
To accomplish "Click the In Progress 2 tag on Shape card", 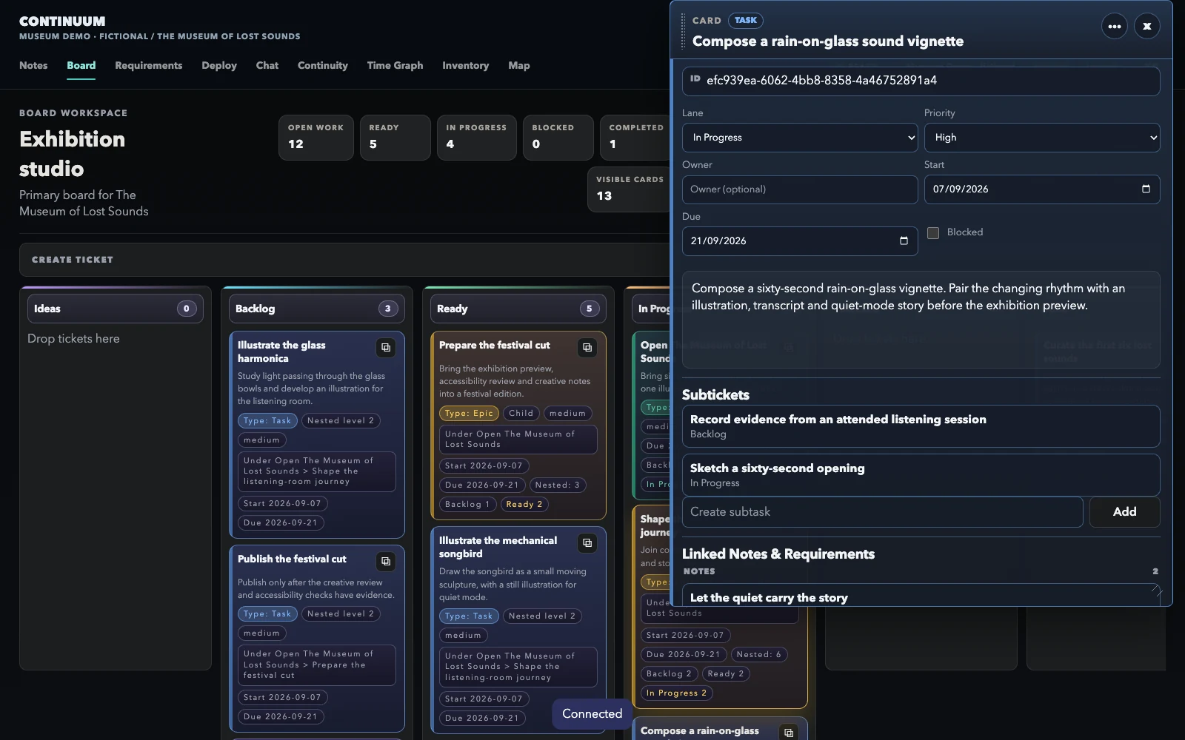I will pos(676,693).
